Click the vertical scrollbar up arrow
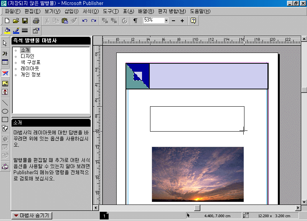Screen dimensions: 307x221 point(304,39)
